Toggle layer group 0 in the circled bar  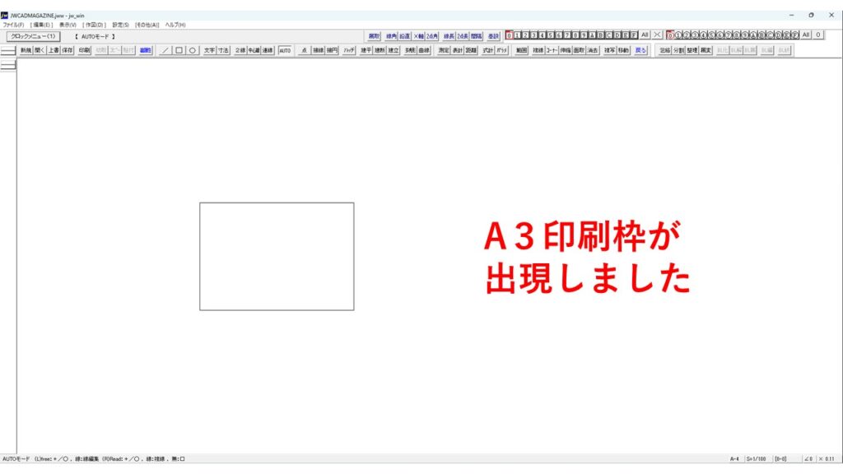click(670, 35)
